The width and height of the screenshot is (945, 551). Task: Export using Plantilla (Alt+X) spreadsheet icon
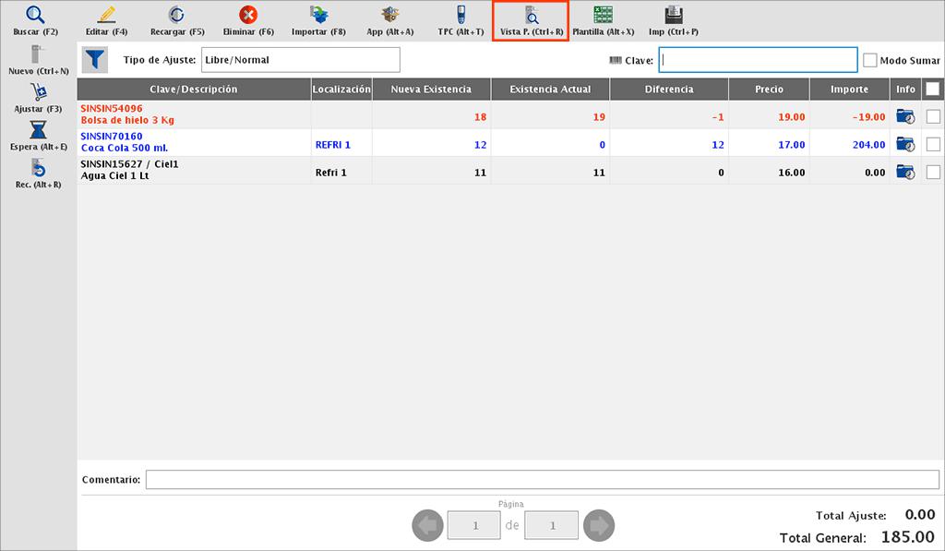[603, 17]
